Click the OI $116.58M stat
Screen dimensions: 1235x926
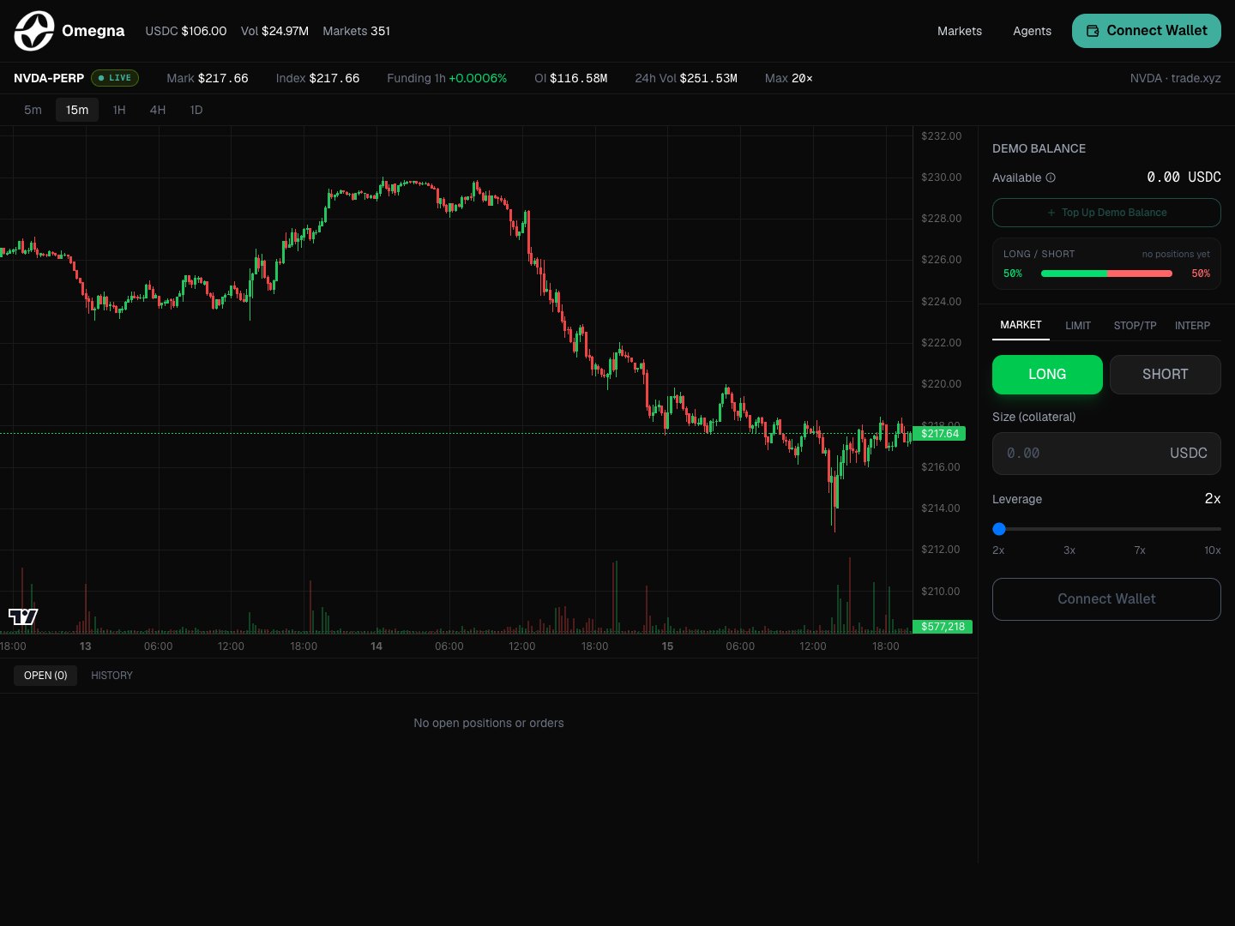[570, 78]
